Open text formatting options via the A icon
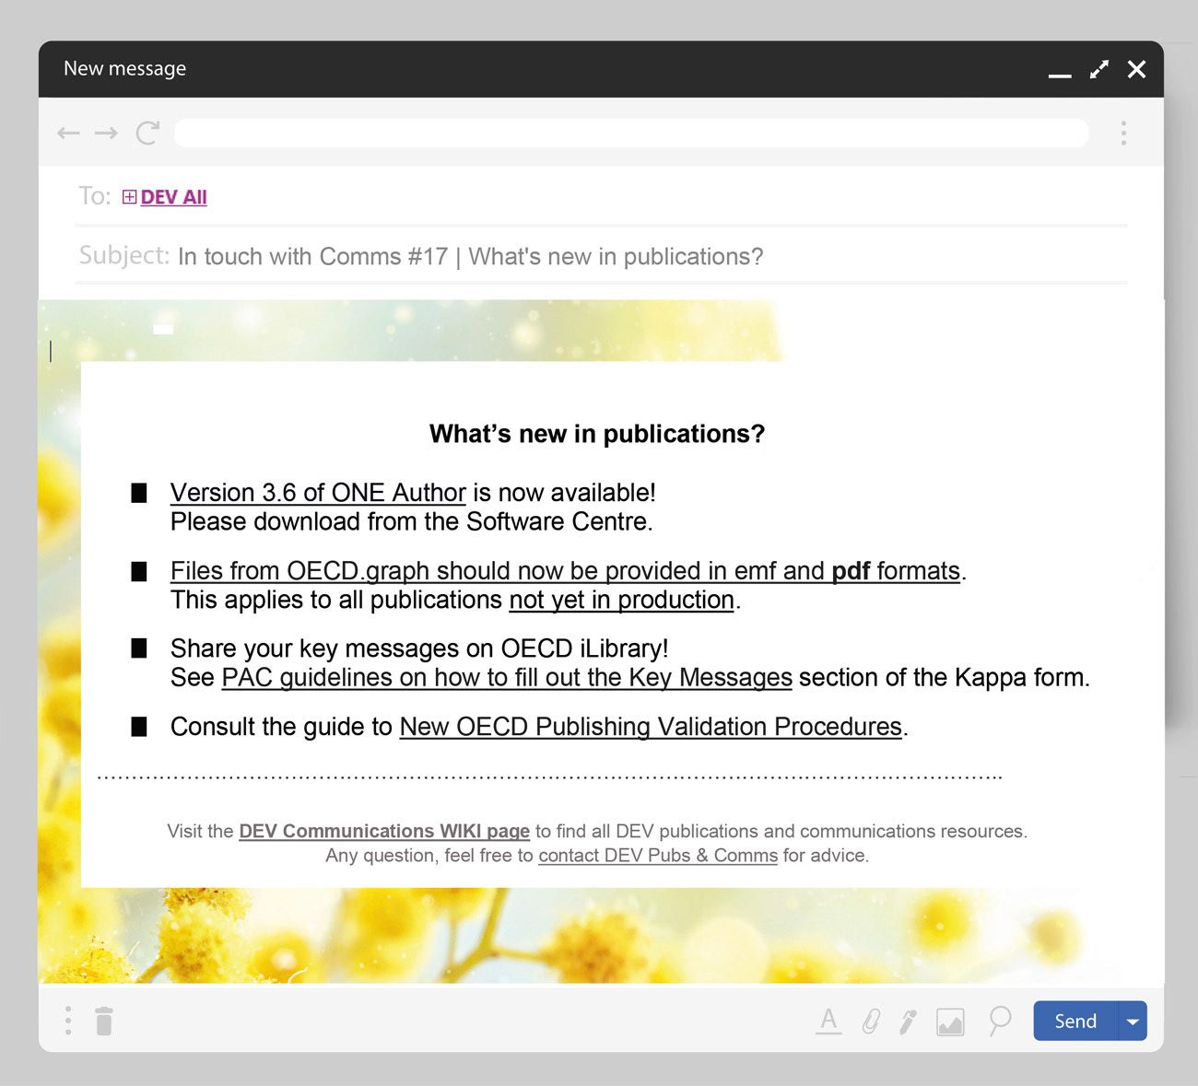The image size is (1198, 1086). point(828,1021)
